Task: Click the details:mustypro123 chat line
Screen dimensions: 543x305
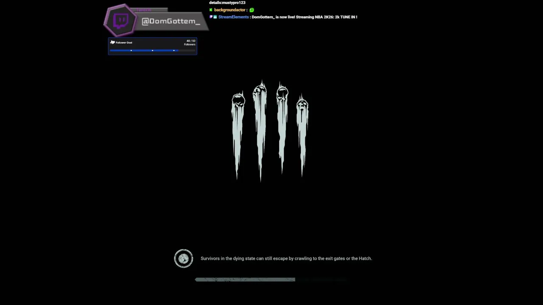Action: point(227,3)
